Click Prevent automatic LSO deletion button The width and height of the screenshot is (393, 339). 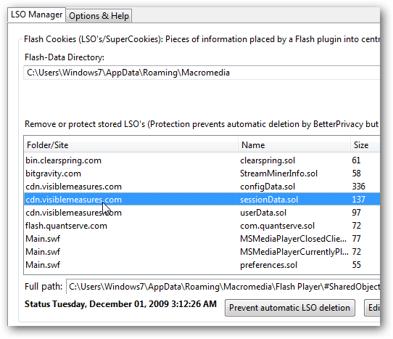point(290,308)
